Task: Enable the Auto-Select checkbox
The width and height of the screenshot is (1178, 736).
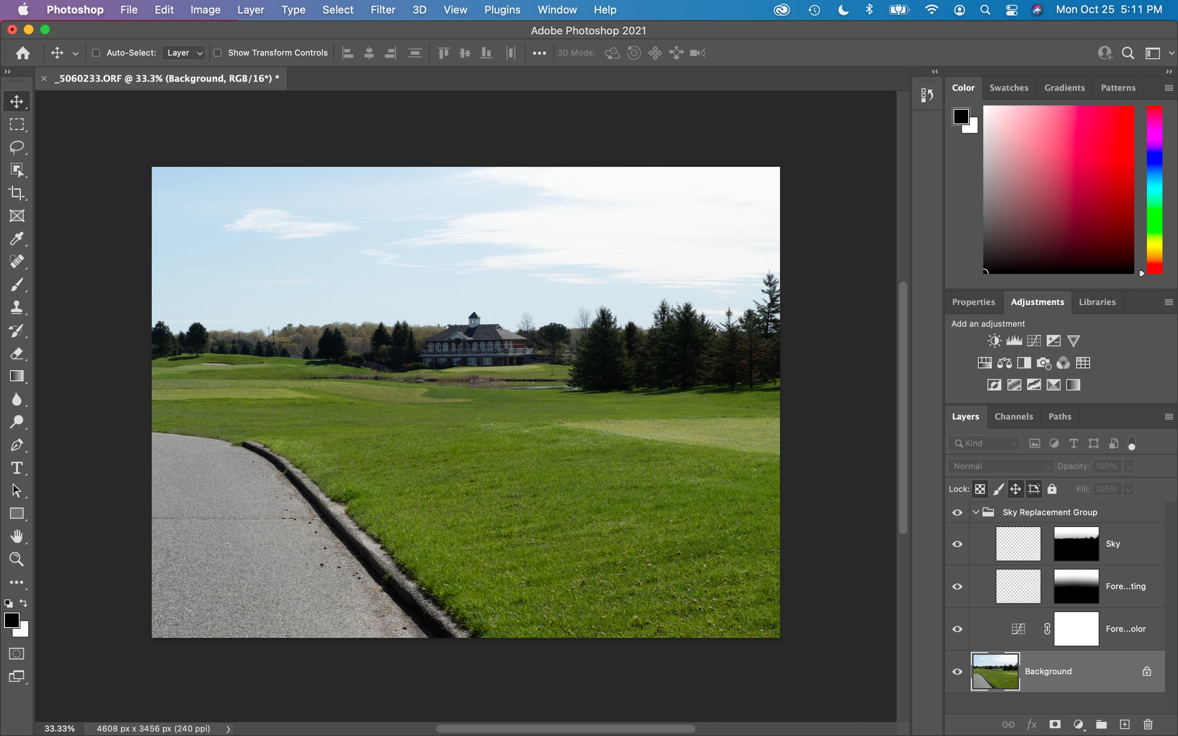Action: pos(96,53)
